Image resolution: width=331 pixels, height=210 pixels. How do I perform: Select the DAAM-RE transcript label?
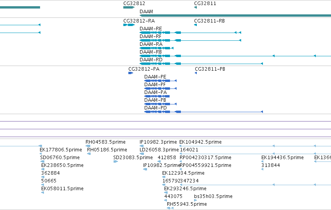[x=151, y=29]
